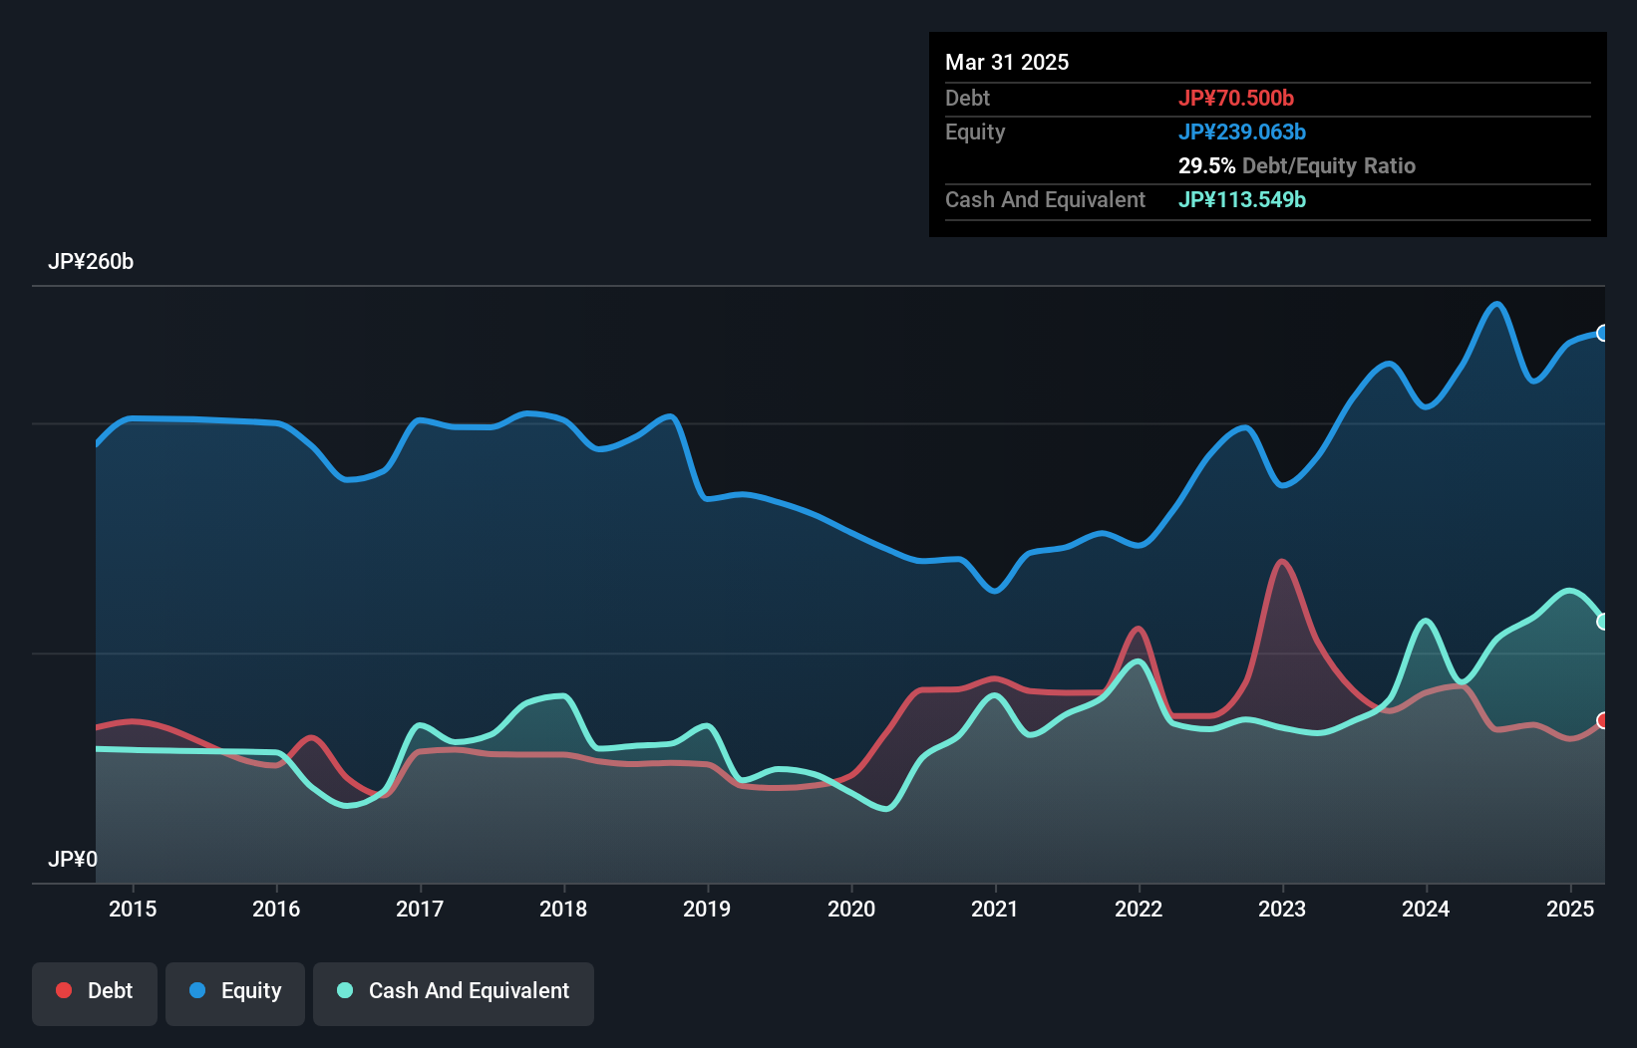Click the teal Cash endpoint marker
Image resolution: width=1637 pixels, height=1048 pixels.
pyautogui.click(x=1602, y=622)
